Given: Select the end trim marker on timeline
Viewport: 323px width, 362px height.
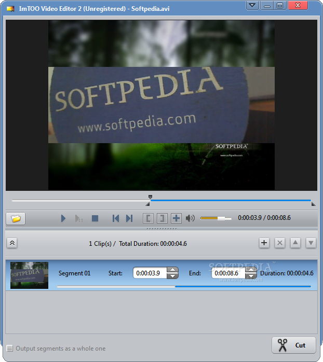Looking at the screenshot, I should [313, 204].
